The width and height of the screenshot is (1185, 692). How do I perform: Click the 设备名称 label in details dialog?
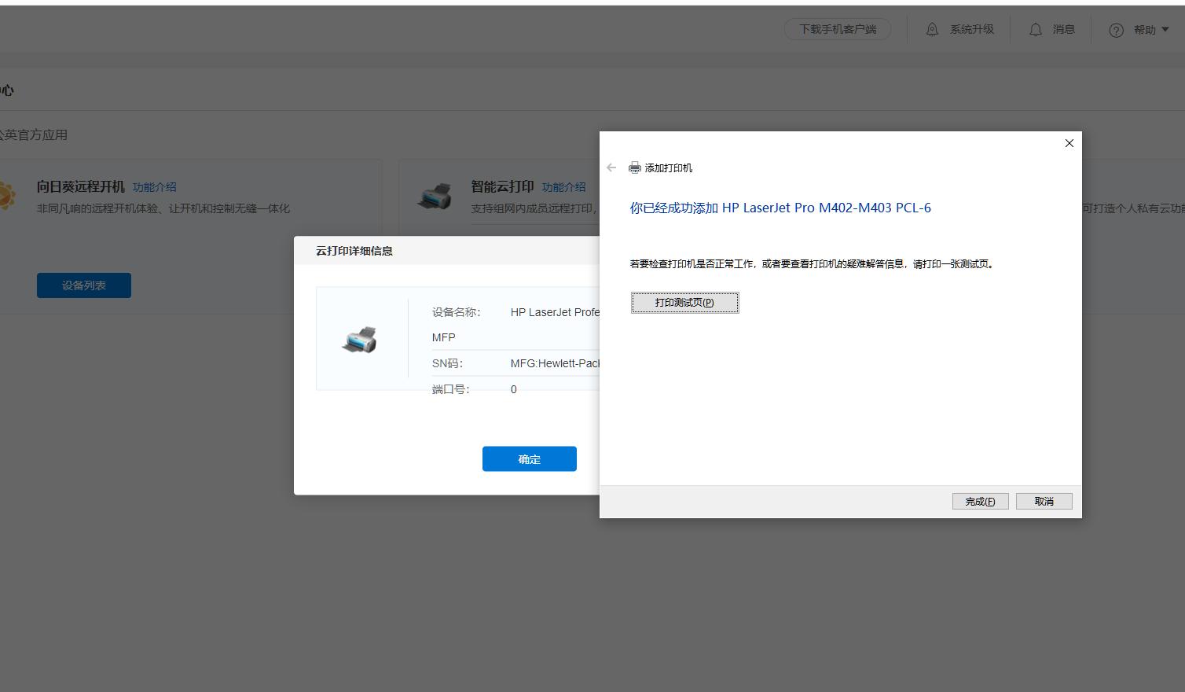point(456,312)
